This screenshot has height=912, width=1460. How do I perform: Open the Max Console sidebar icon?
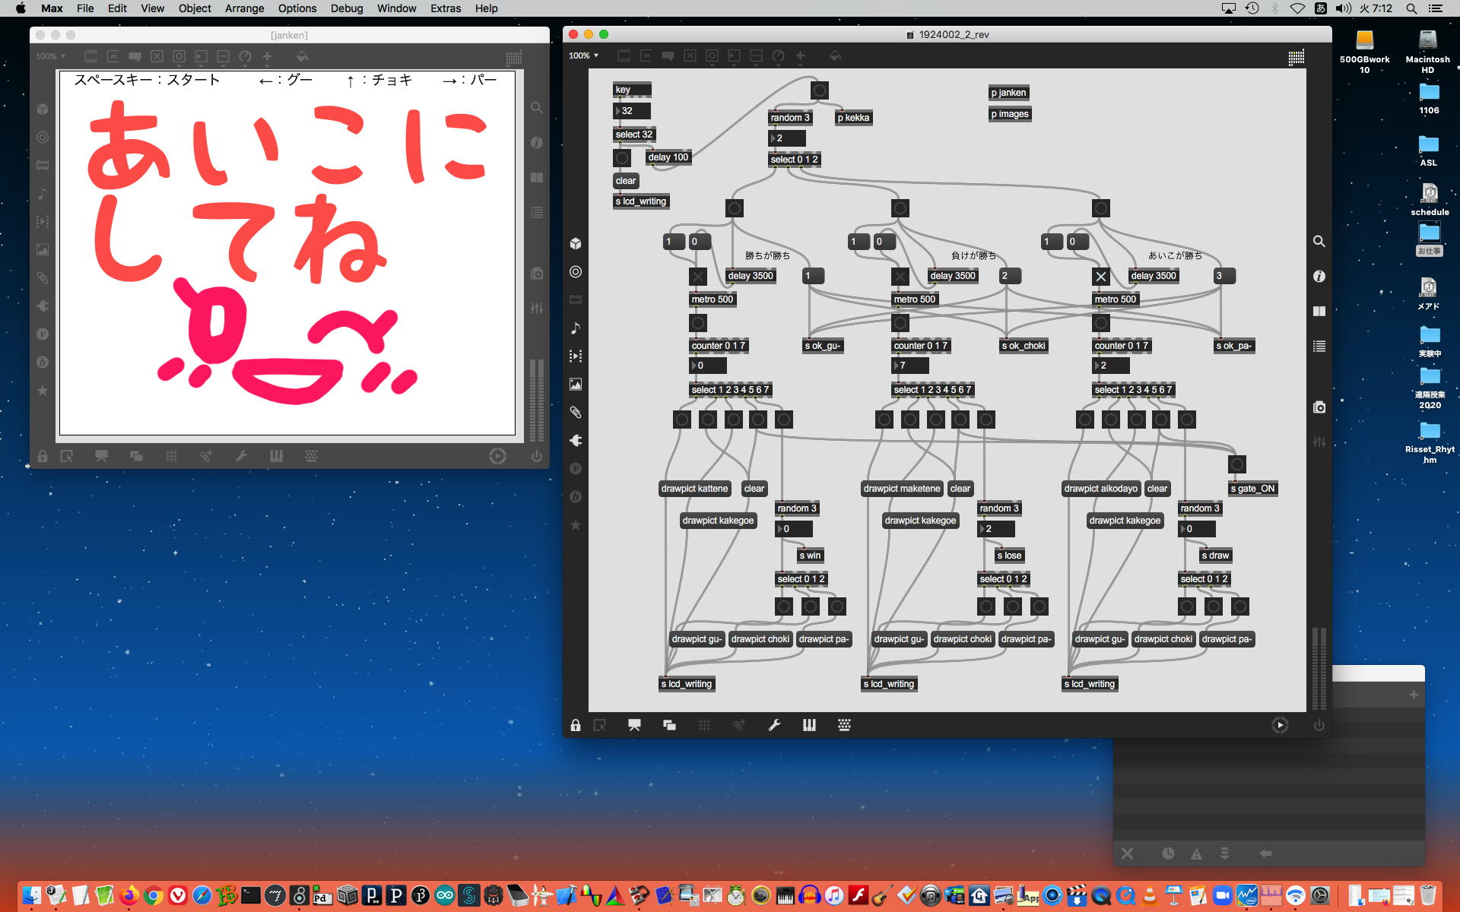pos(1319,346)
